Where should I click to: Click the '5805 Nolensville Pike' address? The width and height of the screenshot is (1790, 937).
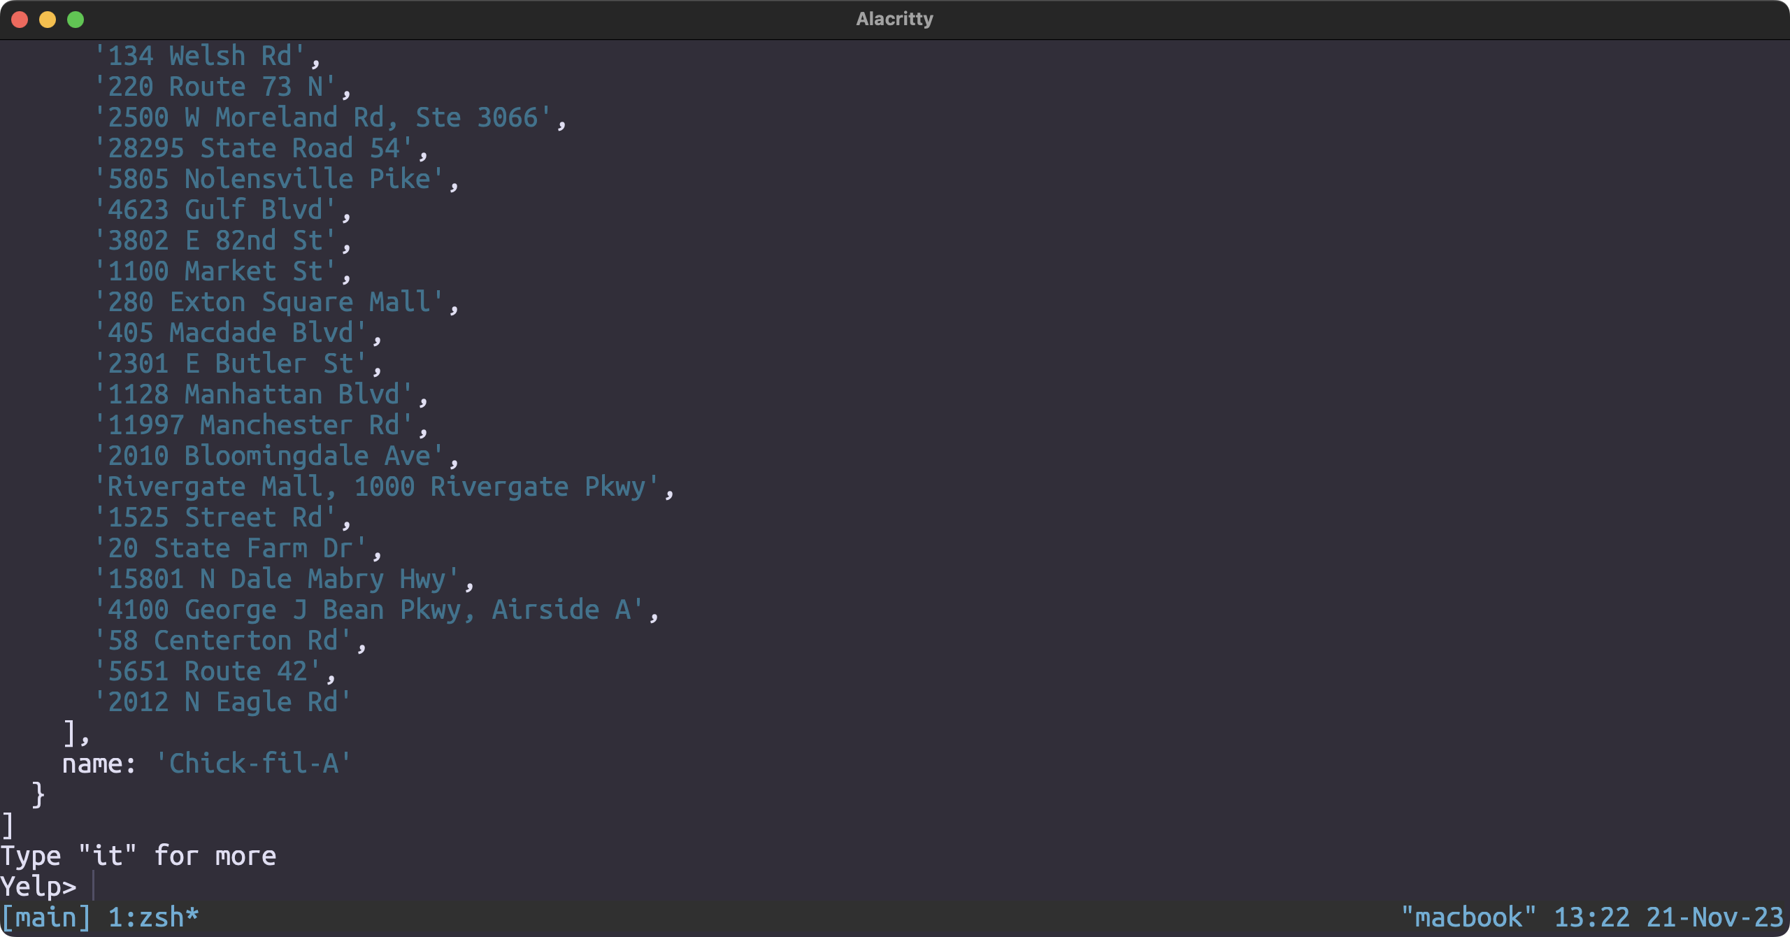(x=269, y=179)
